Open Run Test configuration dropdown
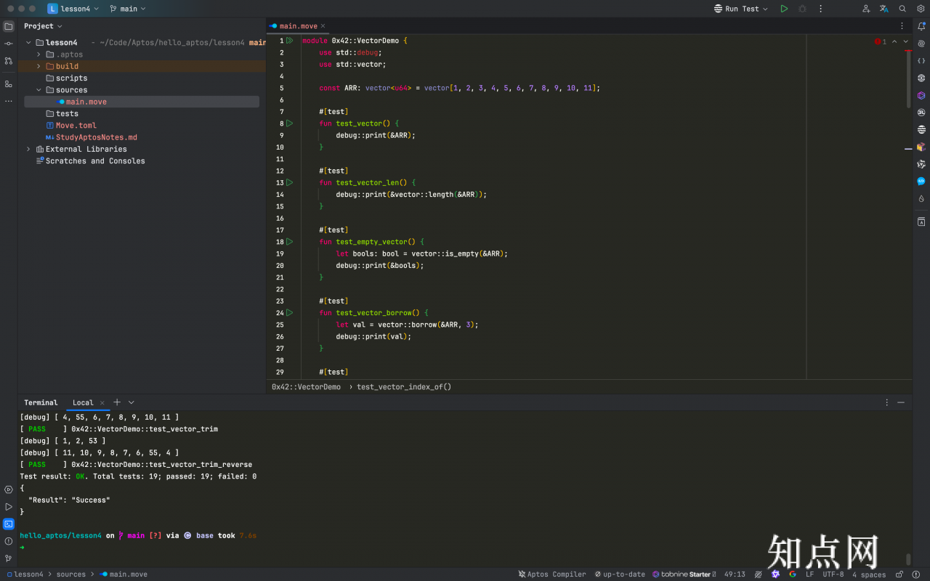Viewport: 930px width, 581px height. pos(741,9)
